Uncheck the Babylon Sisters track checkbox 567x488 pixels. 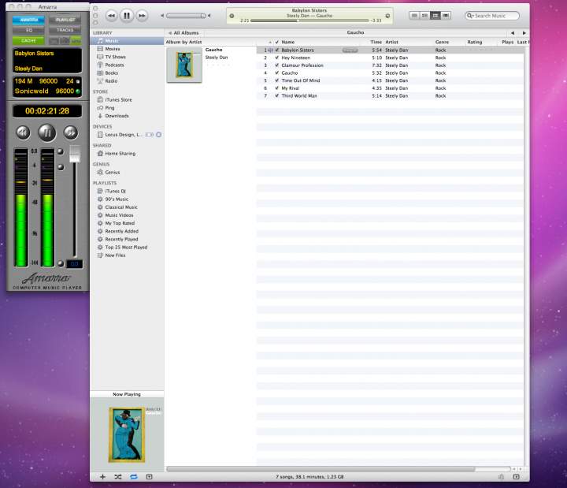(x=277, y=50)
